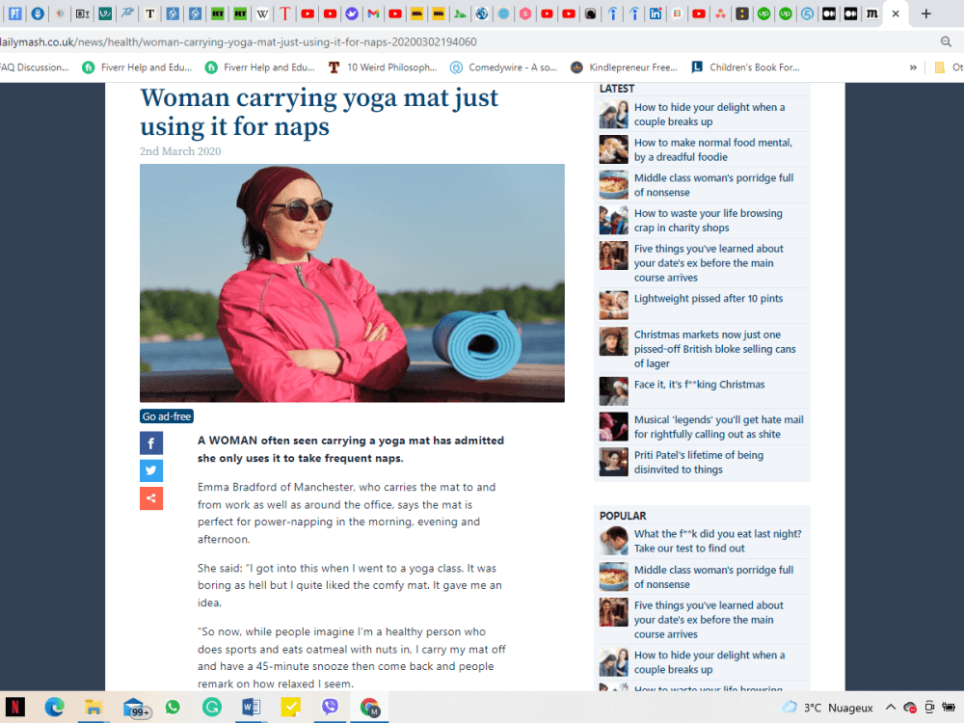This screenshot has width=964, height=723.
Task: Close the active Daily Mash tab
Action: (x=896, y=13)
